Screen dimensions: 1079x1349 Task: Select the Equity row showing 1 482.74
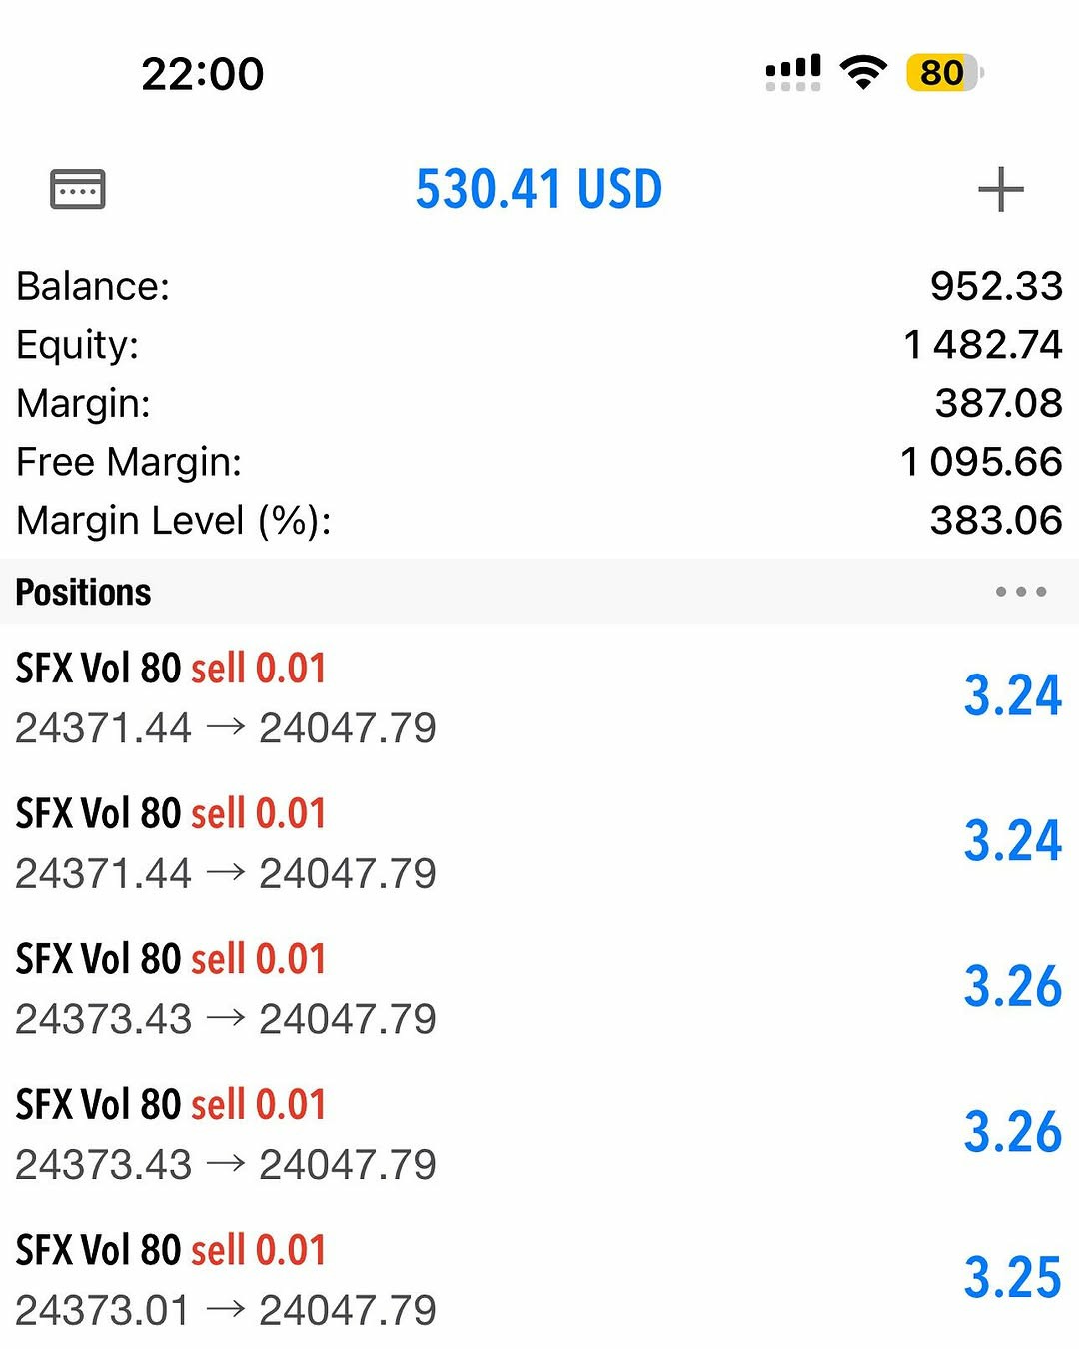click(539, 345)
